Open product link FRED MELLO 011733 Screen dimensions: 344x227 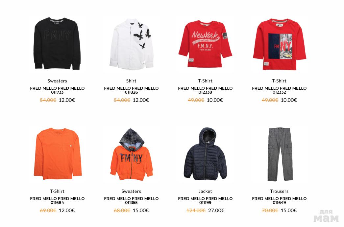click(x=57, y=90)
